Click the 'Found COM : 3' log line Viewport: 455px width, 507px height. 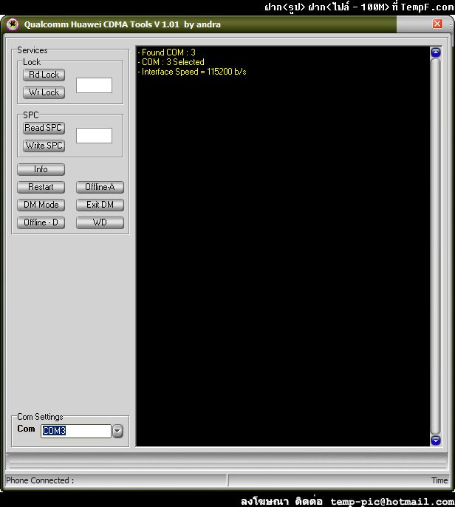pyautogui.click(x=166, y=52)
